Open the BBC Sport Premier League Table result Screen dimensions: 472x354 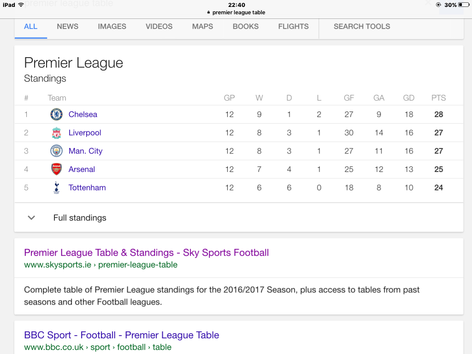pos(121,335)
